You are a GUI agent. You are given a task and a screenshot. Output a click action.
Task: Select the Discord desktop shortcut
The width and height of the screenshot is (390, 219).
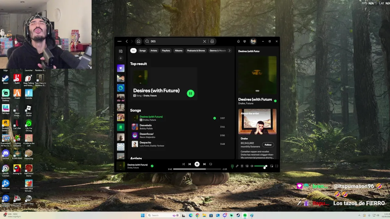pos(5,155)
